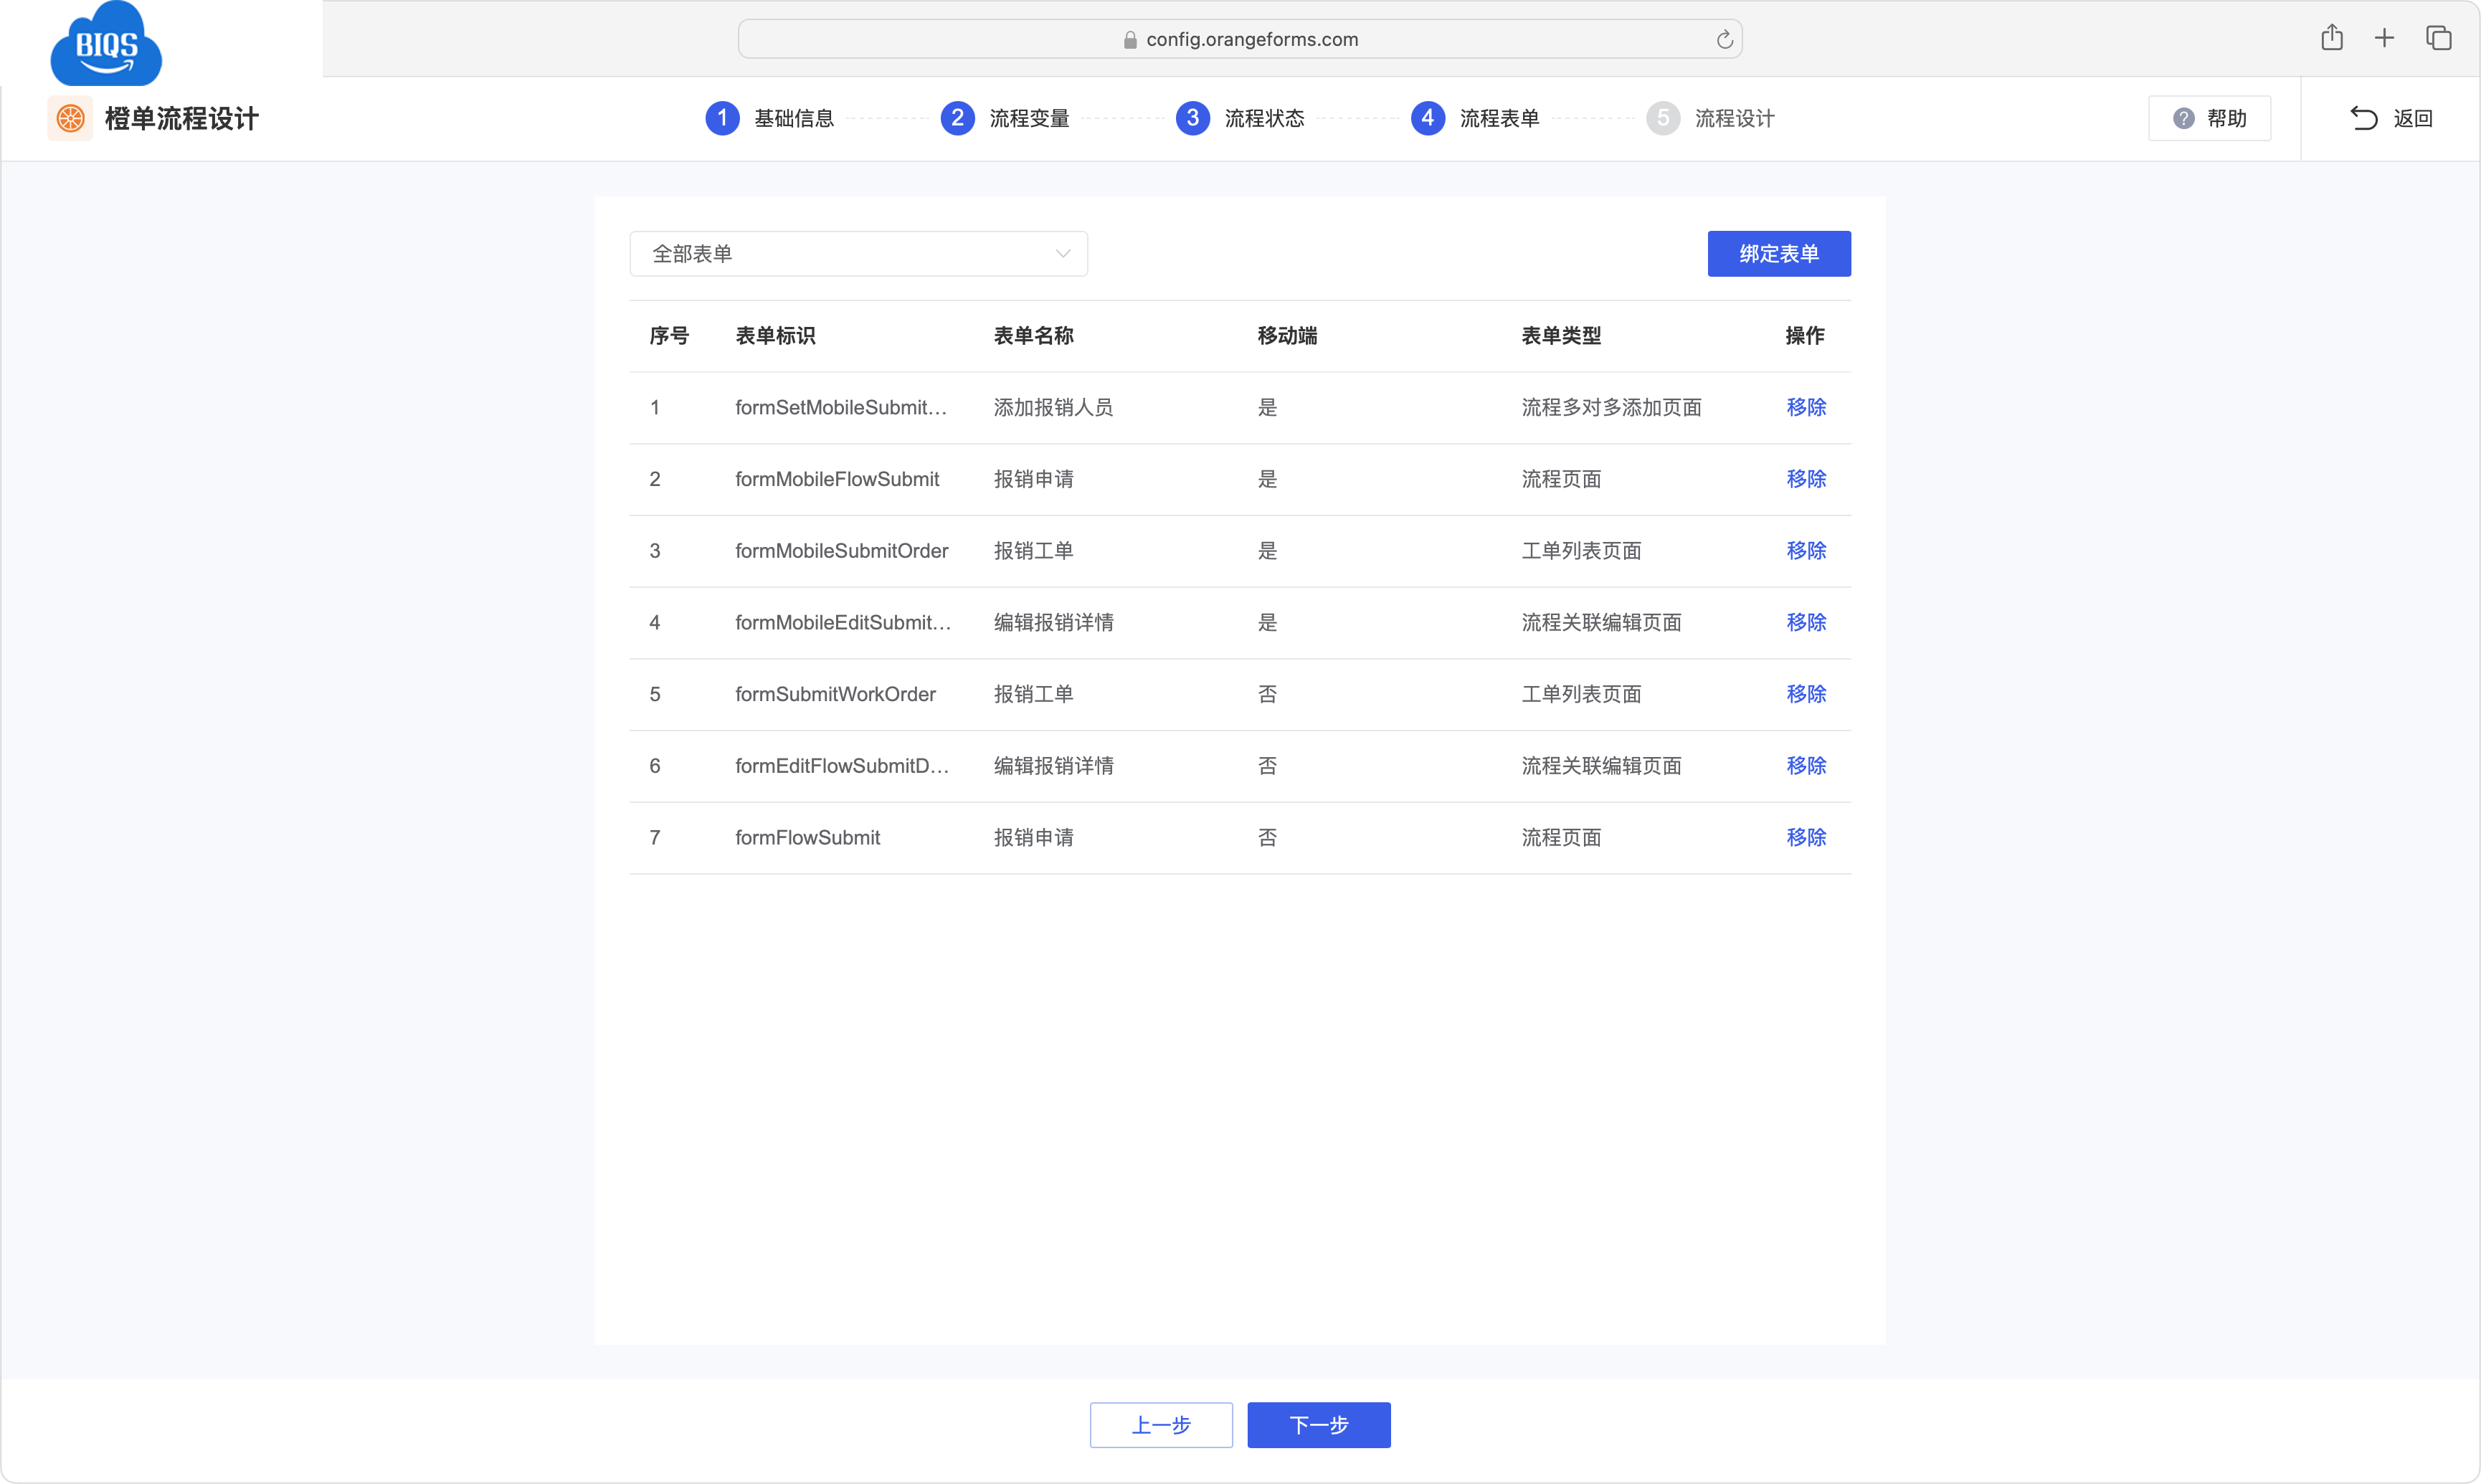Click the 绑定表单 button
Image resolution: width=2481 pixels, height=1484 pixels.
pyautogui.click(x=1778, y=254)
